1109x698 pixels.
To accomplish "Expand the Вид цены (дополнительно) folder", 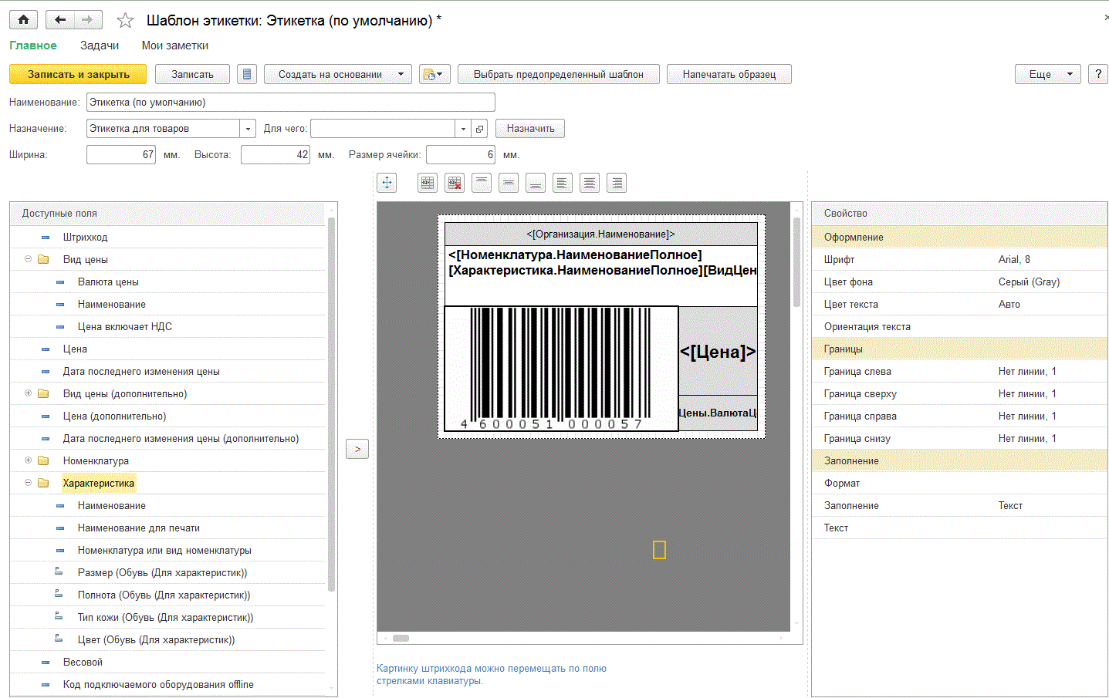I will 28,393.
